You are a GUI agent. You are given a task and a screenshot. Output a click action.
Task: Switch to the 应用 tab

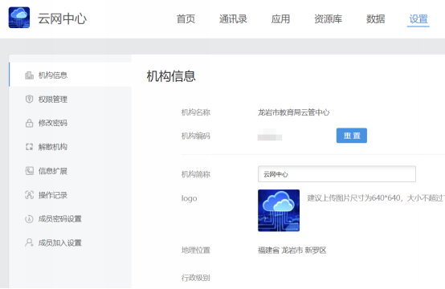tap(280, 19)
